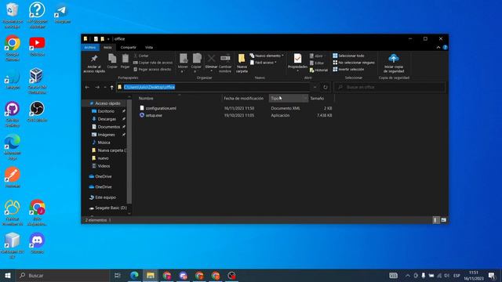
Task: Pin the folder to quick access (Anclar)
Action: (x=94, y=63)
